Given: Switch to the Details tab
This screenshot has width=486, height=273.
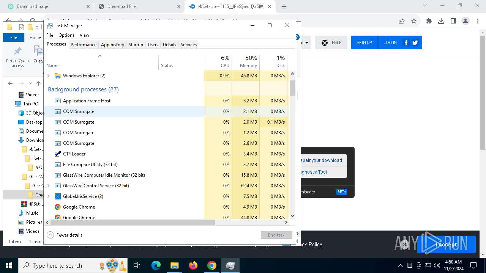Looking at the screenshot, I should point(169,45).
